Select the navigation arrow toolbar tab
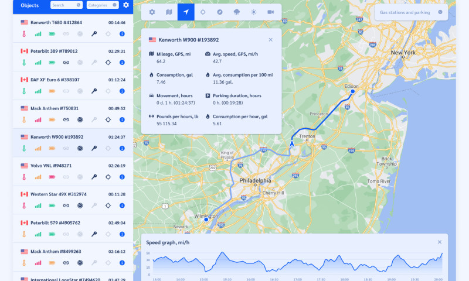This screenshot has width=469, height=281. (x=186, y=12)
